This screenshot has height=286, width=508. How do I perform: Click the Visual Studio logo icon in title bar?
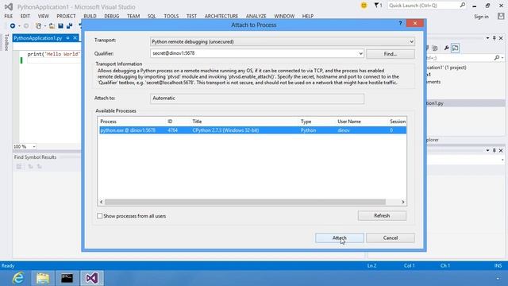pos(9,6)
